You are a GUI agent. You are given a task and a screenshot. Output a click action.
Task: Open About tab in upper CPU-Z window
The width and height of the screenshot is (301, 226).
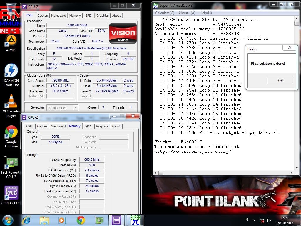pos(116,16)
